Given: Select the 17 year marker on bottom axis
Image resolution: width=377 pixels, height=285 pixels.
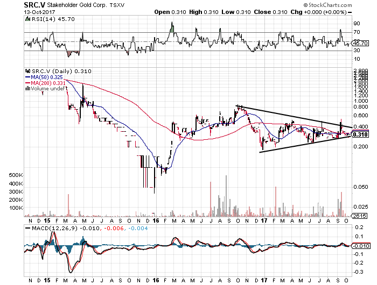Looking at the screenshot, I should 264,280.
